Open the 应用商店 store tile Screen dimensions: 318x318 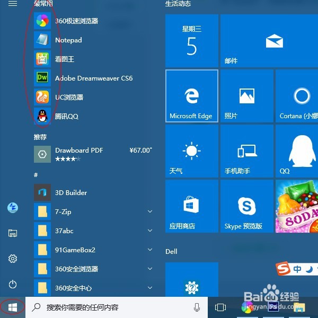tap(192, 206)
